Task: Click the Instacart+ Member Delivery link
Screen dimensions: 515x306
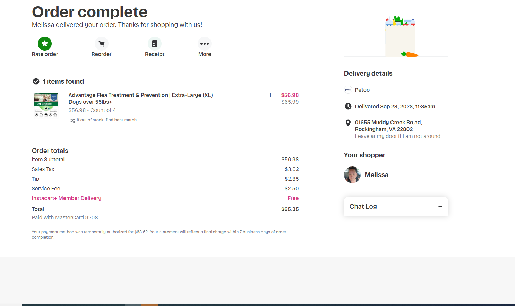Action: click(67, 198)
